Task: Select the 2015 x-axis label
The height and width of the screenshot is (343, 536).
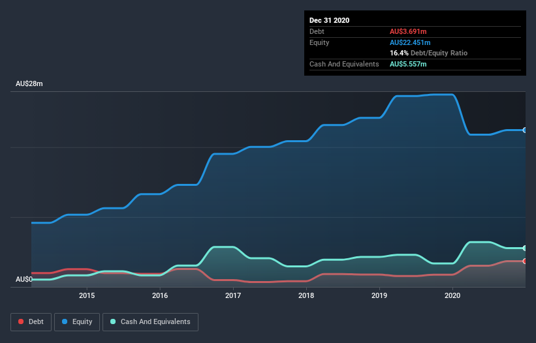Action: pyautogui.click(x=87, y=296)
